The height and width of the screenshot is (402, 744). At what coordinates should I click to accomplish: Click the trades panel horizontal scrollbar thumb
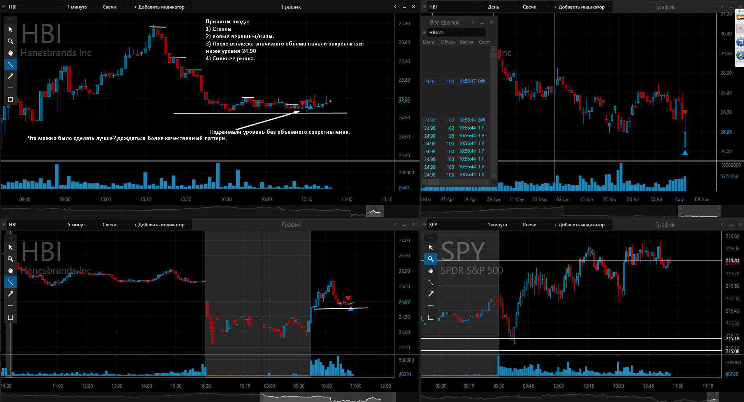[x=433, y=182]
